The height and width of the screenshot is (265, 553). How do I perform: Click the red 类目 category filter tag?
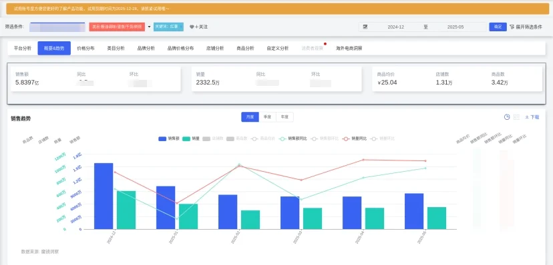coord(117,27)
